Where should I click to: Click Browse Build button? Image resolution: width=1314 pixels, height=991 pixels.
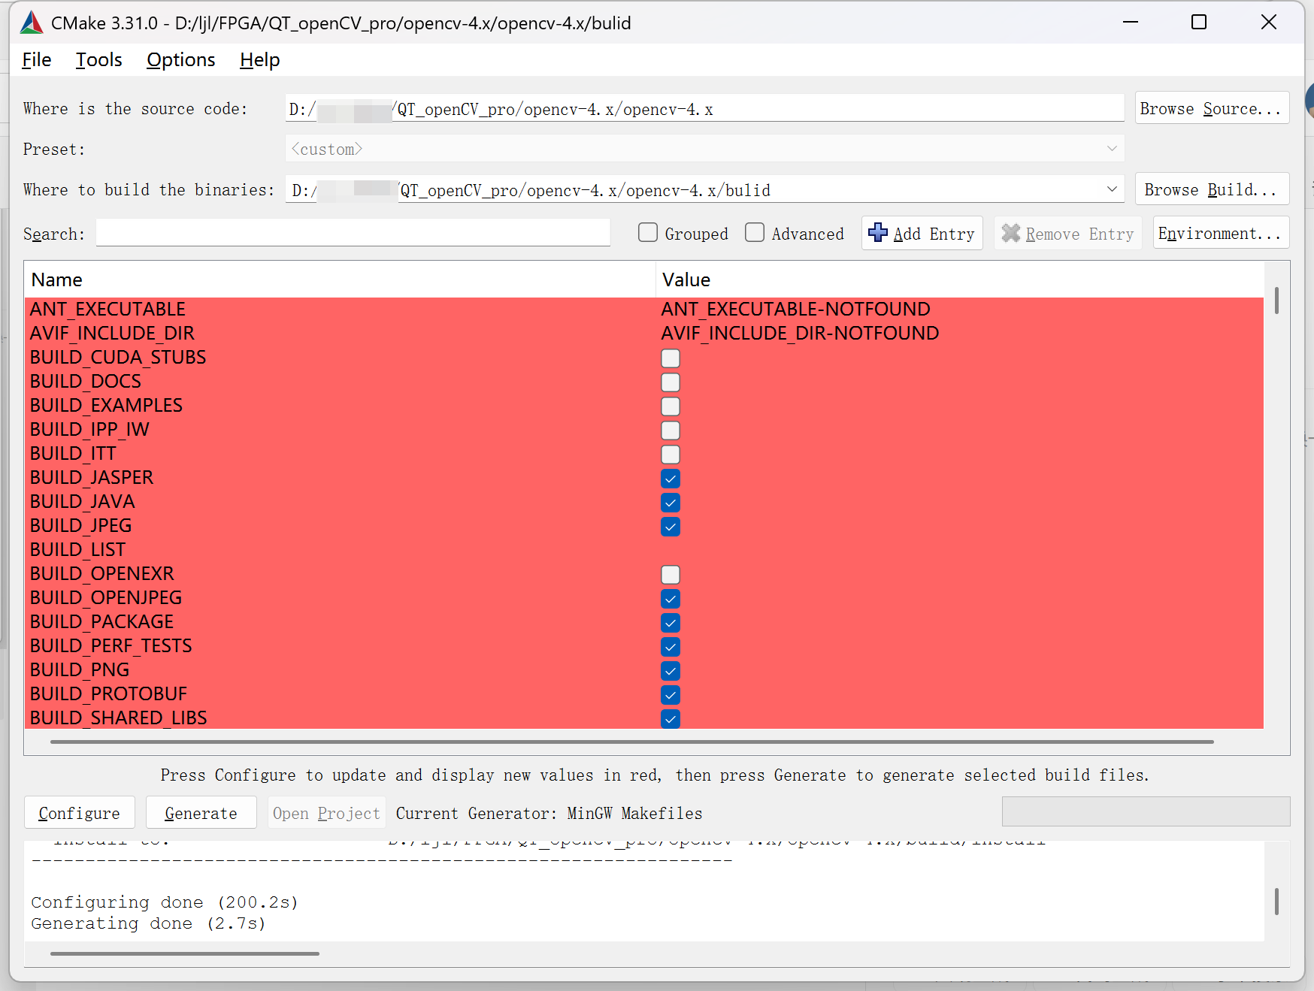[1212, 189]
